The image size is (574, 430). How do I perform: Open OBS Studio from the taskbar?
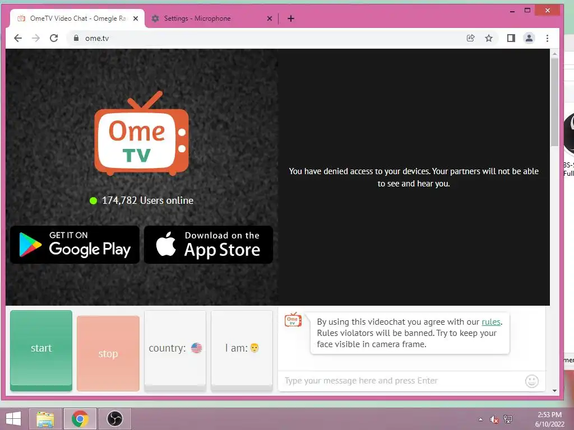pyautogui.click(x=114, y=419)
